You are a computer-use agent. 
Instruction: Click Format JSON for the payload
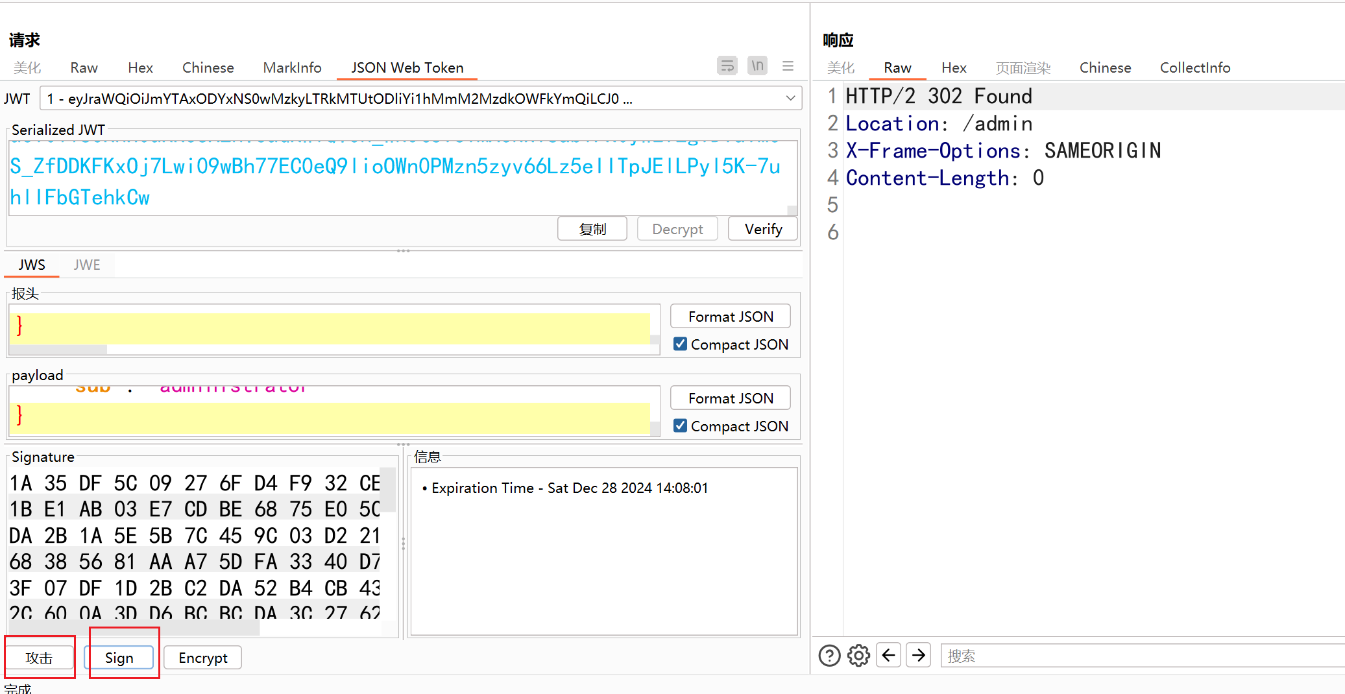[730, 398]
